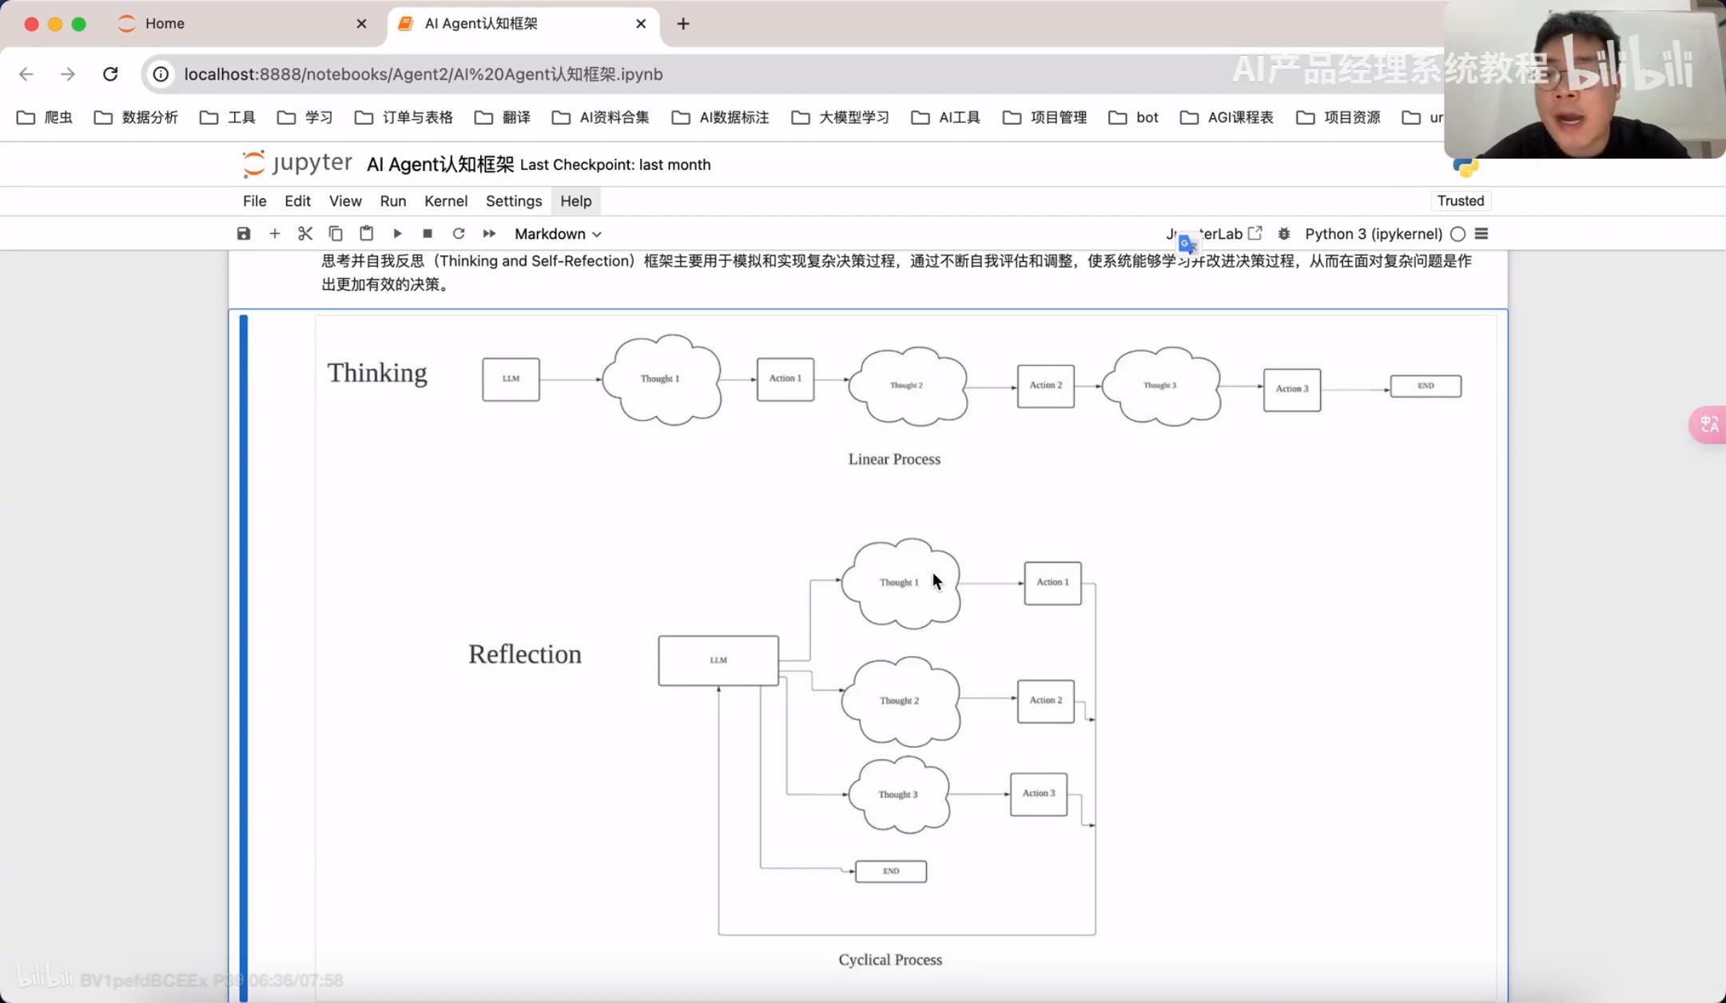
Task: Switch to the Home browser tab
Action: [165, 23]
